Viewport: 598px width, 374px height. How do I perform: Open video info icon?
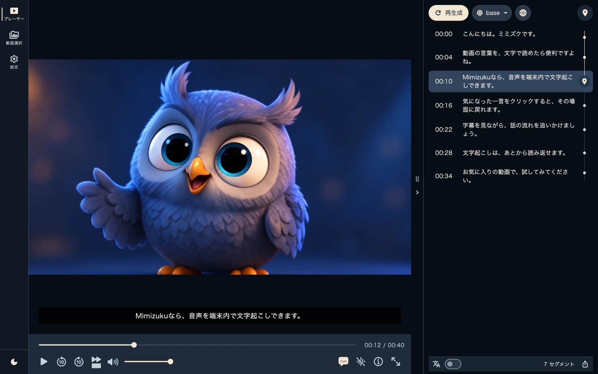point(378,361)
